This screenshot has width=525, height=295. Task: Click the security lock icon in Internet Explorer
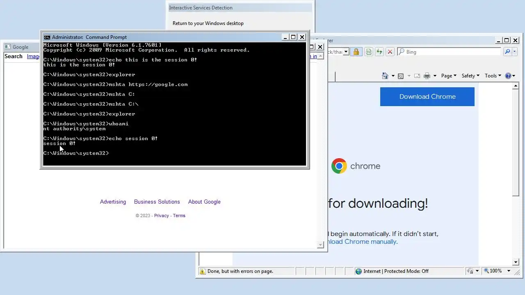pyautogui.click(x=356, y=52)
